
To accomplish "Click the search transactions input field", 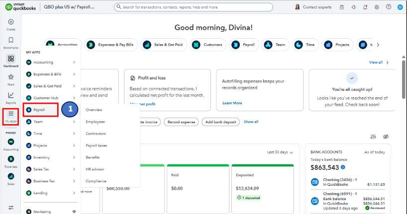I will pos(202,7).
